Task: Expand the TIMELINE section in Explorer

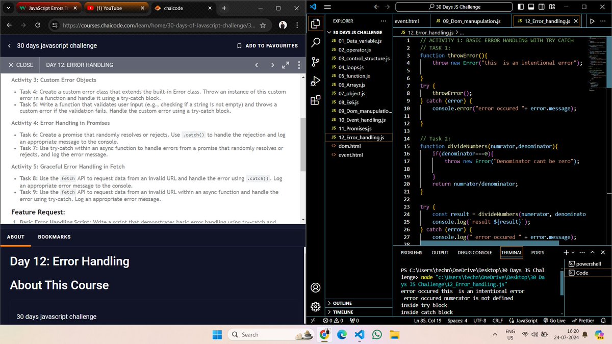Action: click(358, 312)
